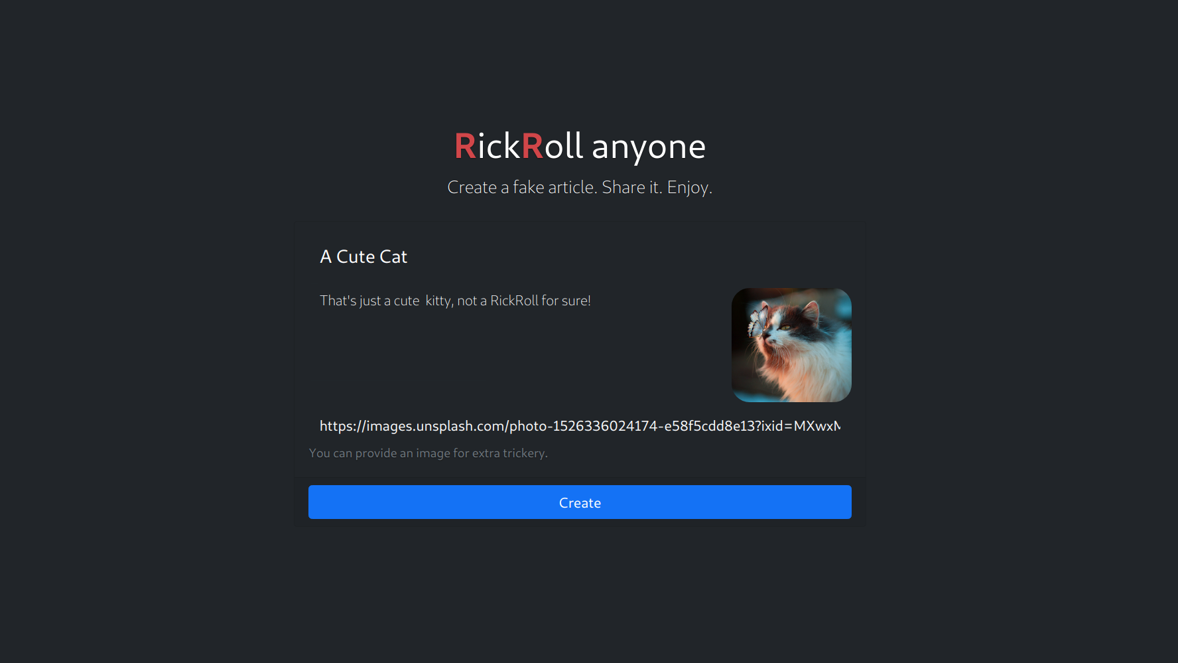Place cursor on 'RickRoll' in description text
Screen dimensions: 1178x663
tap(514, 301)
